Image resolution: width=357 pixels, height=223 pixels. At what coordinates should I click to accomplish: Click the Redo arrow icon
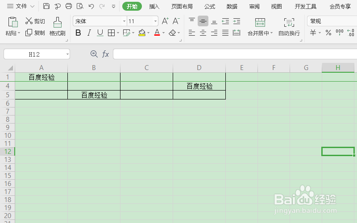coord(102,6)
